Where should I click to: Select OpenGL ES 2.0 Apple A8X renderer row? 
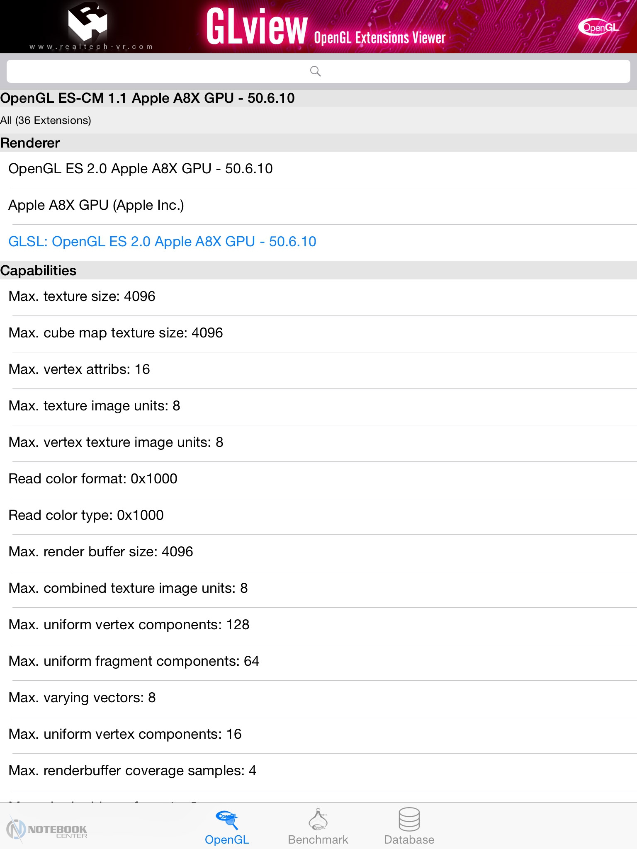141,169
